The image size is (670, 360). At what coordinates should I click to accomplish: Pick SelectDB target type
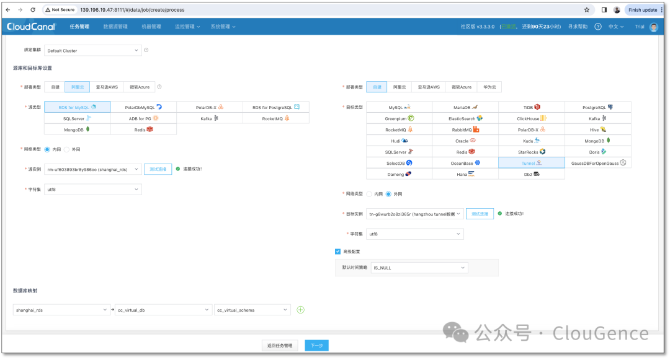399,162
